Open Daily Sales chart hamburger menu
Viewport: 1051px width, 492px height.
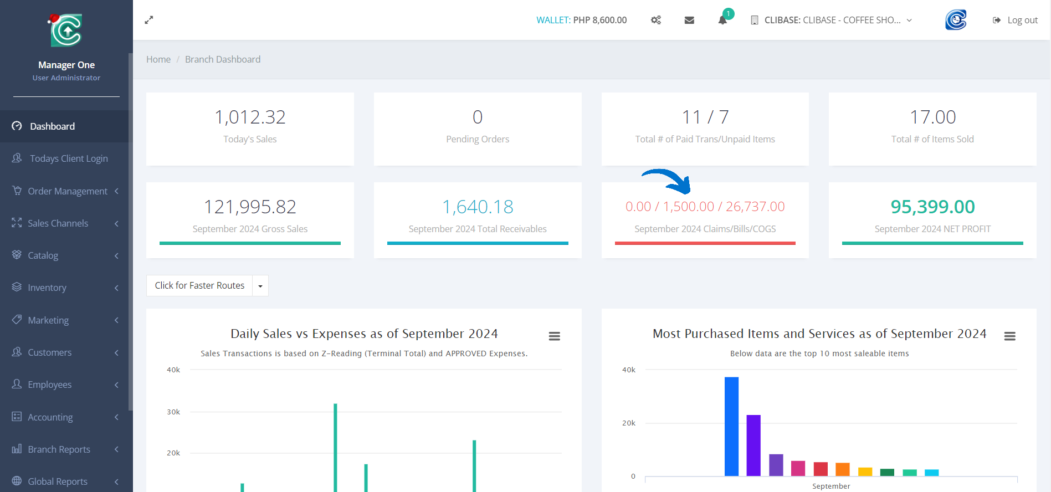[554, 336]
